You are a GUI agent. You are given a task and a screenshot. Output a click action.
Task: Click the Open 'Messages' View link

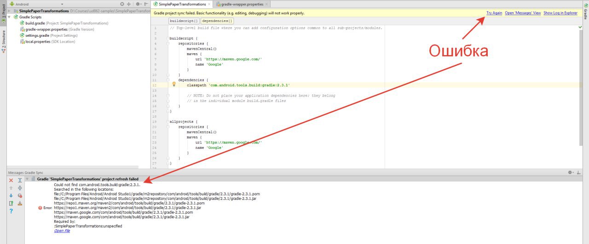(x=523, y=13)
